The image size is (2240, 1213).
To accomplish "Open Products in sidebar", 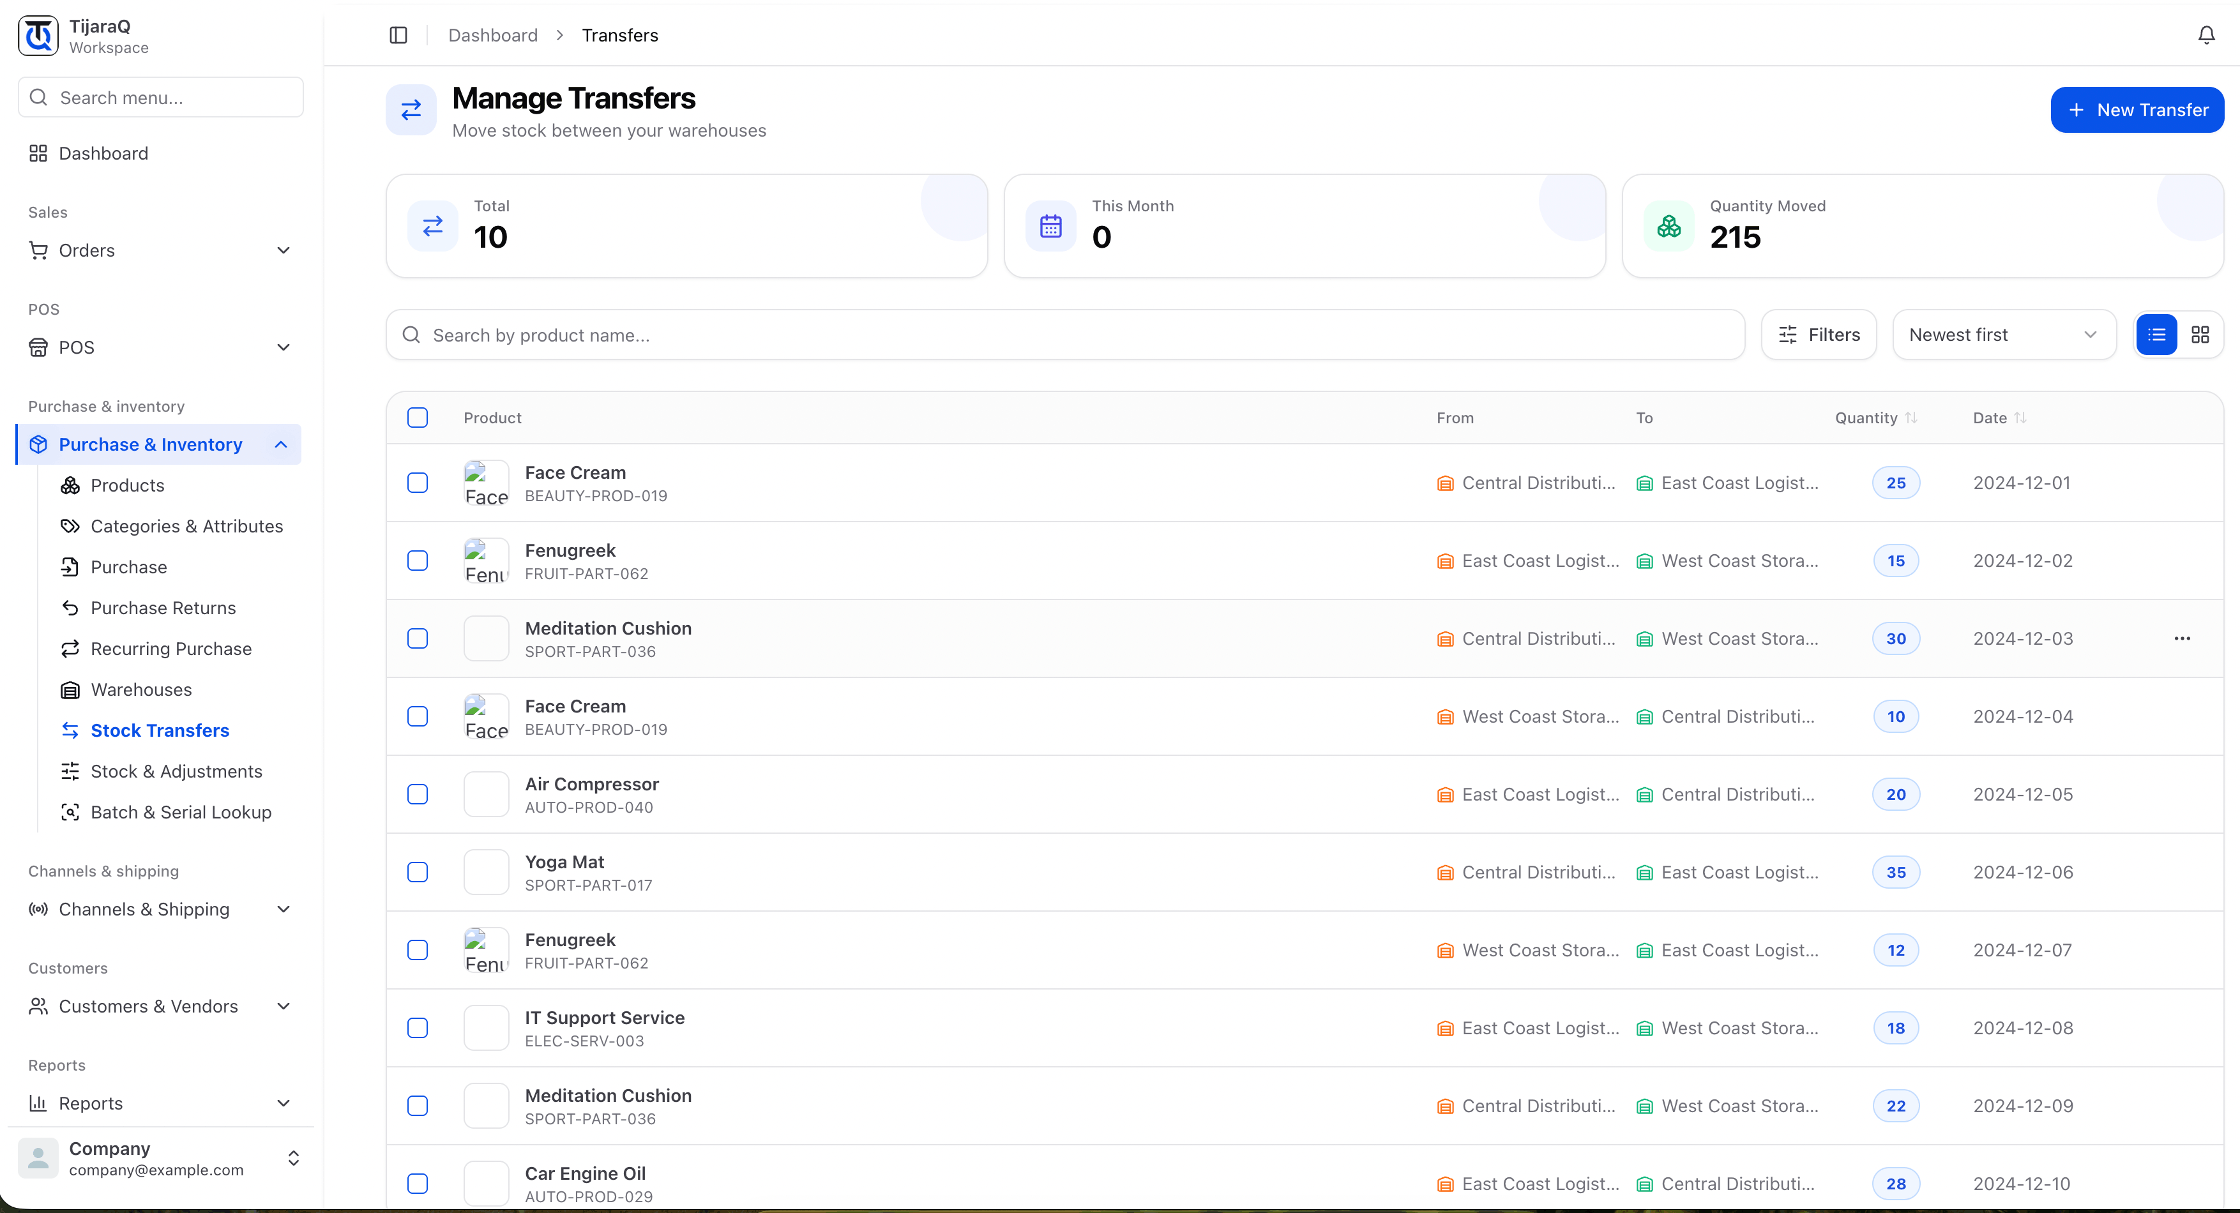I will click(x=127, y=485).
